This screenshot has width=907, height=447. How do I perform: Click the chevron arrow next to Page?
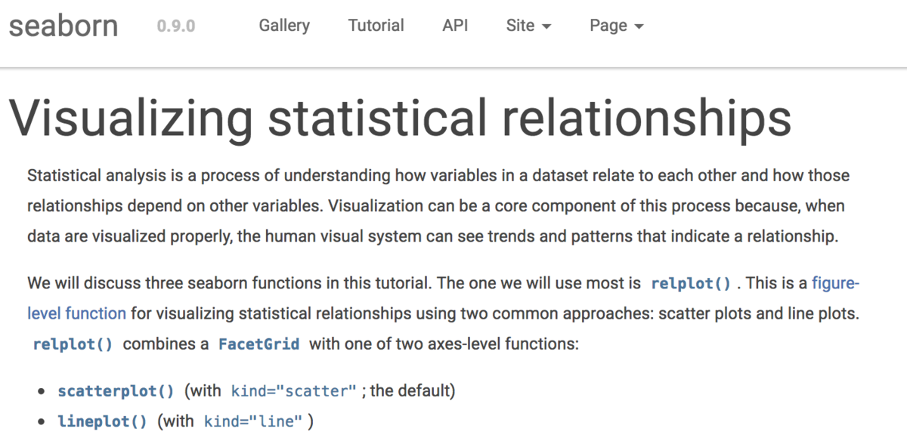tap(639, 26)
